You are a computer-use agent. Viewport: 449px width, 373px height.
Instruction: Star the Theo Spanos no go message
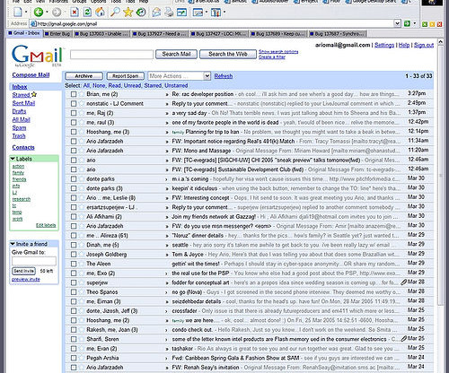82,292
